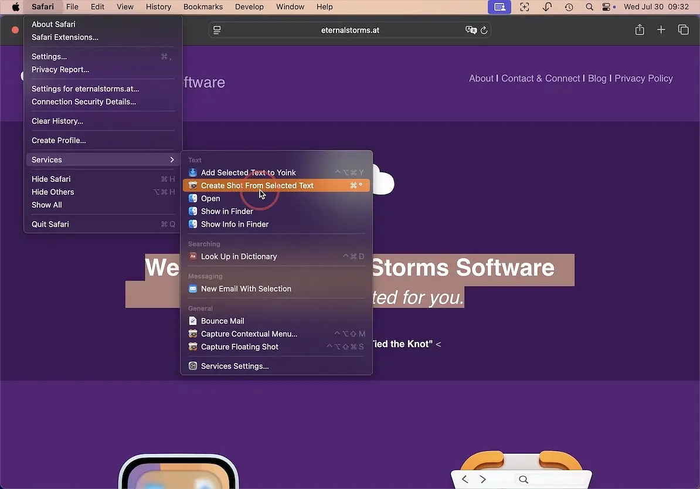Select Add Selected Text to Yoink
The width and height of the screenshot is (700, 489).
pos(248,172)
